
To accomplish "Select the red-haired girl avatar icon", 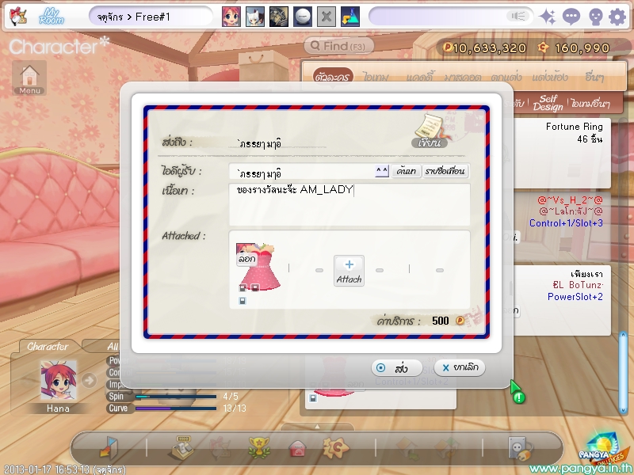I will tap(231, 17).
